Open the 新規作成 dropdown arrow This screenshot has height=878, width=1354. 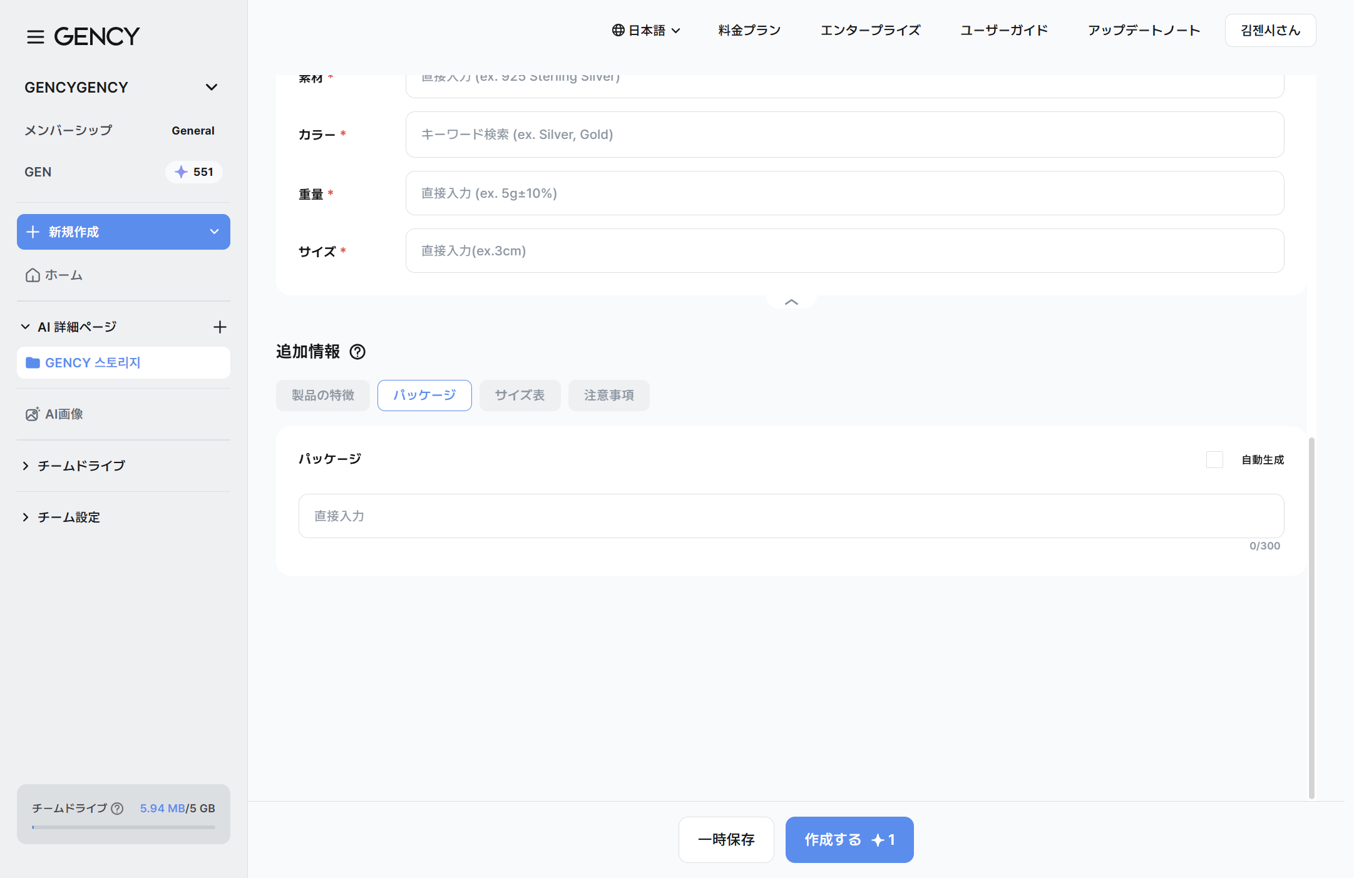pyautogui.click(x=214, y=232)
